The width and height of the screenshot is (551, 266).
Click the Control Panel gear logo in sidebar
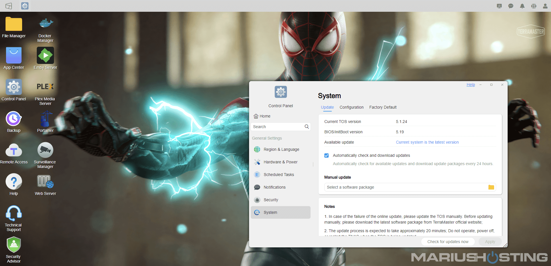click(x=281, y=92)
